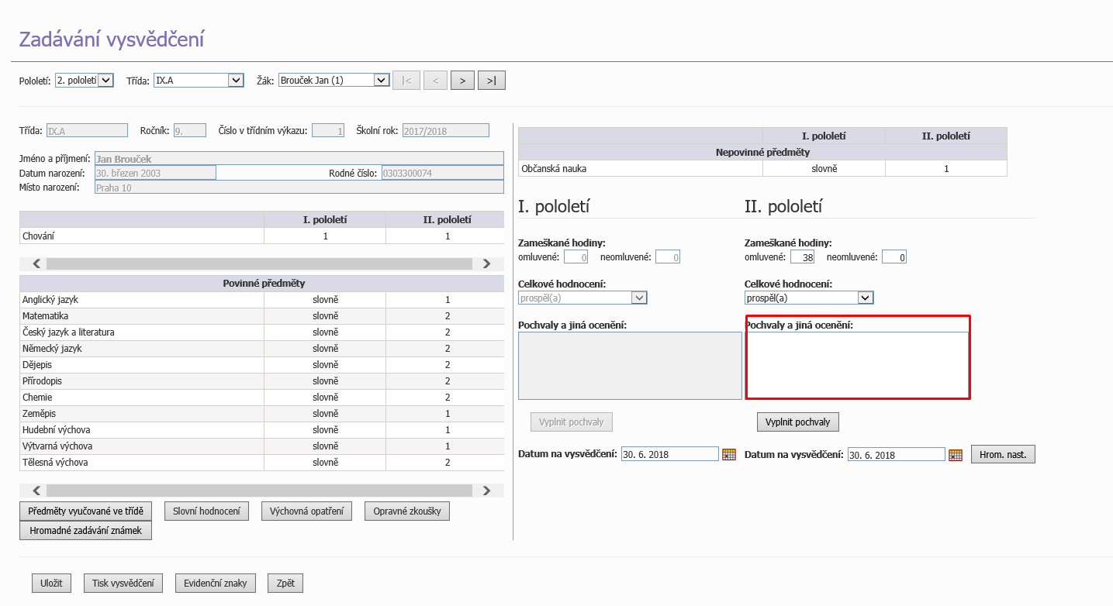
Task: Open the Žák Brouček Jan dropdown
Action: coord(334,80)
